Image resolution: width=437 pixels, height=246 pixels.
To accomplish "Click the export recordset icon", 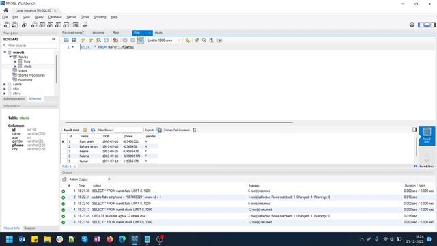I will click(159, 130).
